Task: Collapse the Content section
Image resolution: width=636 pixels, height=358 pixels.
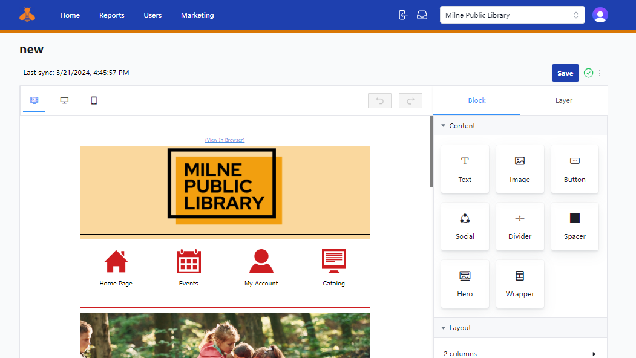Action: coord(520,126)
